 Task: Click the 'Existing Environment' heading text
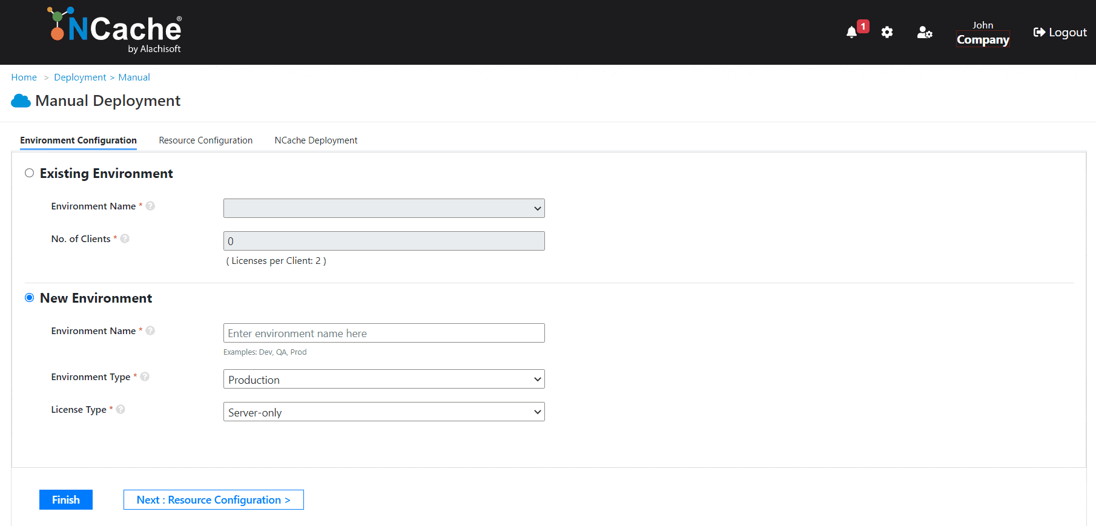(x=107, y=174)
